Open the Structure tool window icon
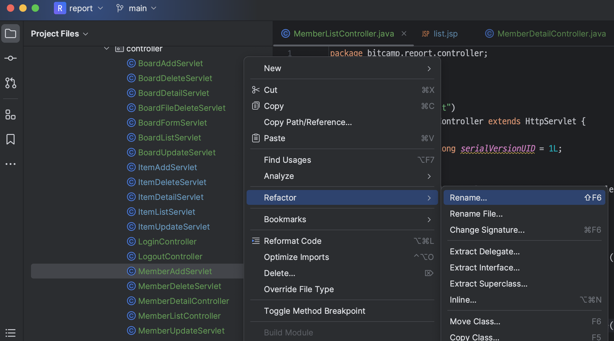This screenshot has height=341, width=614. click(11, 114)
